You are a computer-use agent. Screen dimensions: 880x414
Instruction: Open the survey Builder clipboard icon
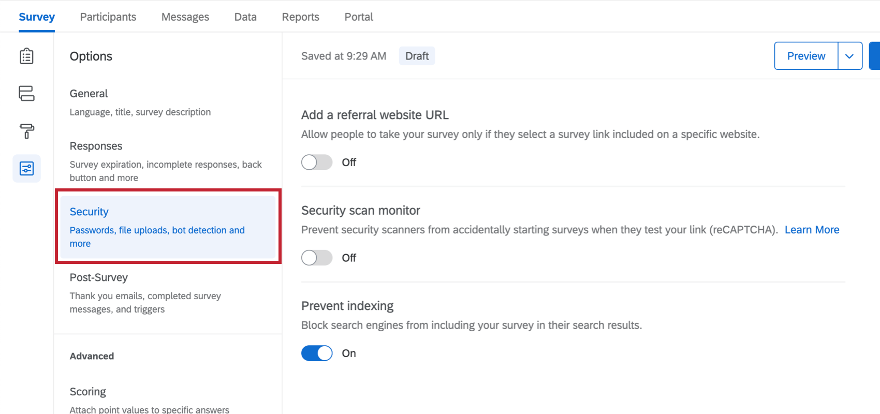[x=26, y=56]
